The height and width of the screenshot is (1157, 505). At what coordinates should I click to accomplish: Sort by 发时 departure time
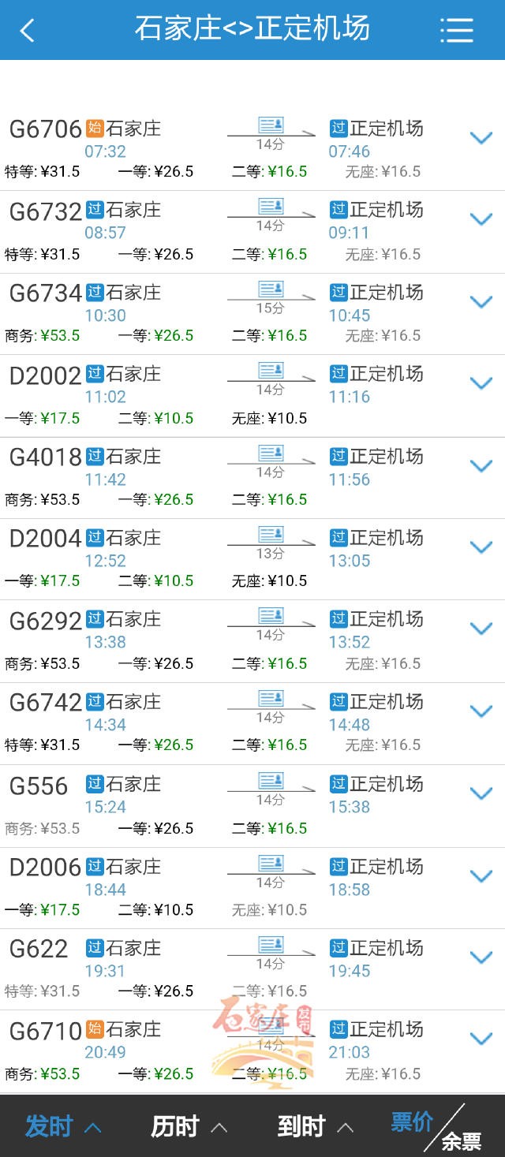pos(63,1126)
